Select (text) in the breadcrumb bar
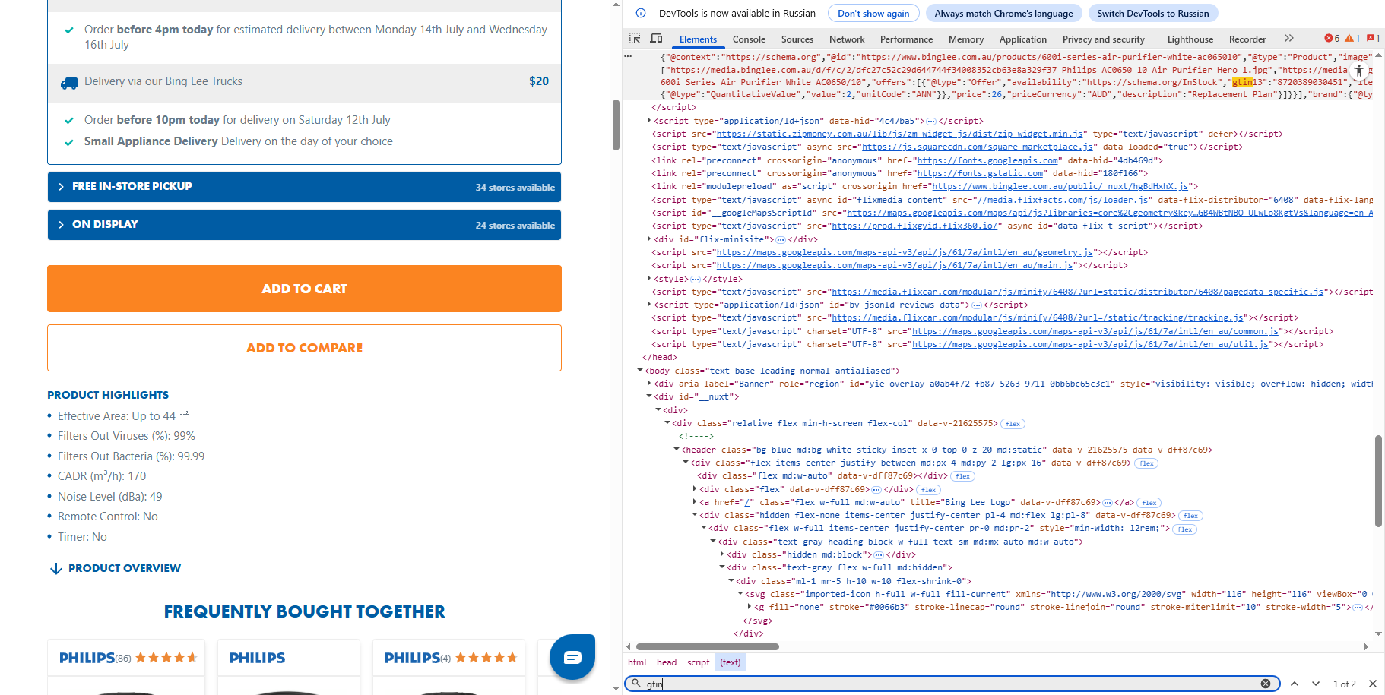Screen dimensions: 1385x695 point(731,662)
